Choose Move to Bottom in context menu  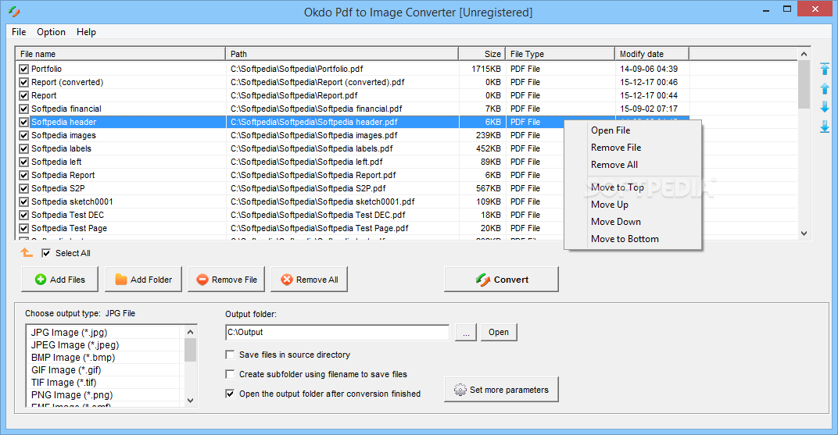tap(632, 239)
